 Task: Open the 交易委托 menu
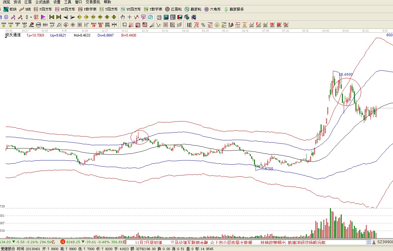93,2
